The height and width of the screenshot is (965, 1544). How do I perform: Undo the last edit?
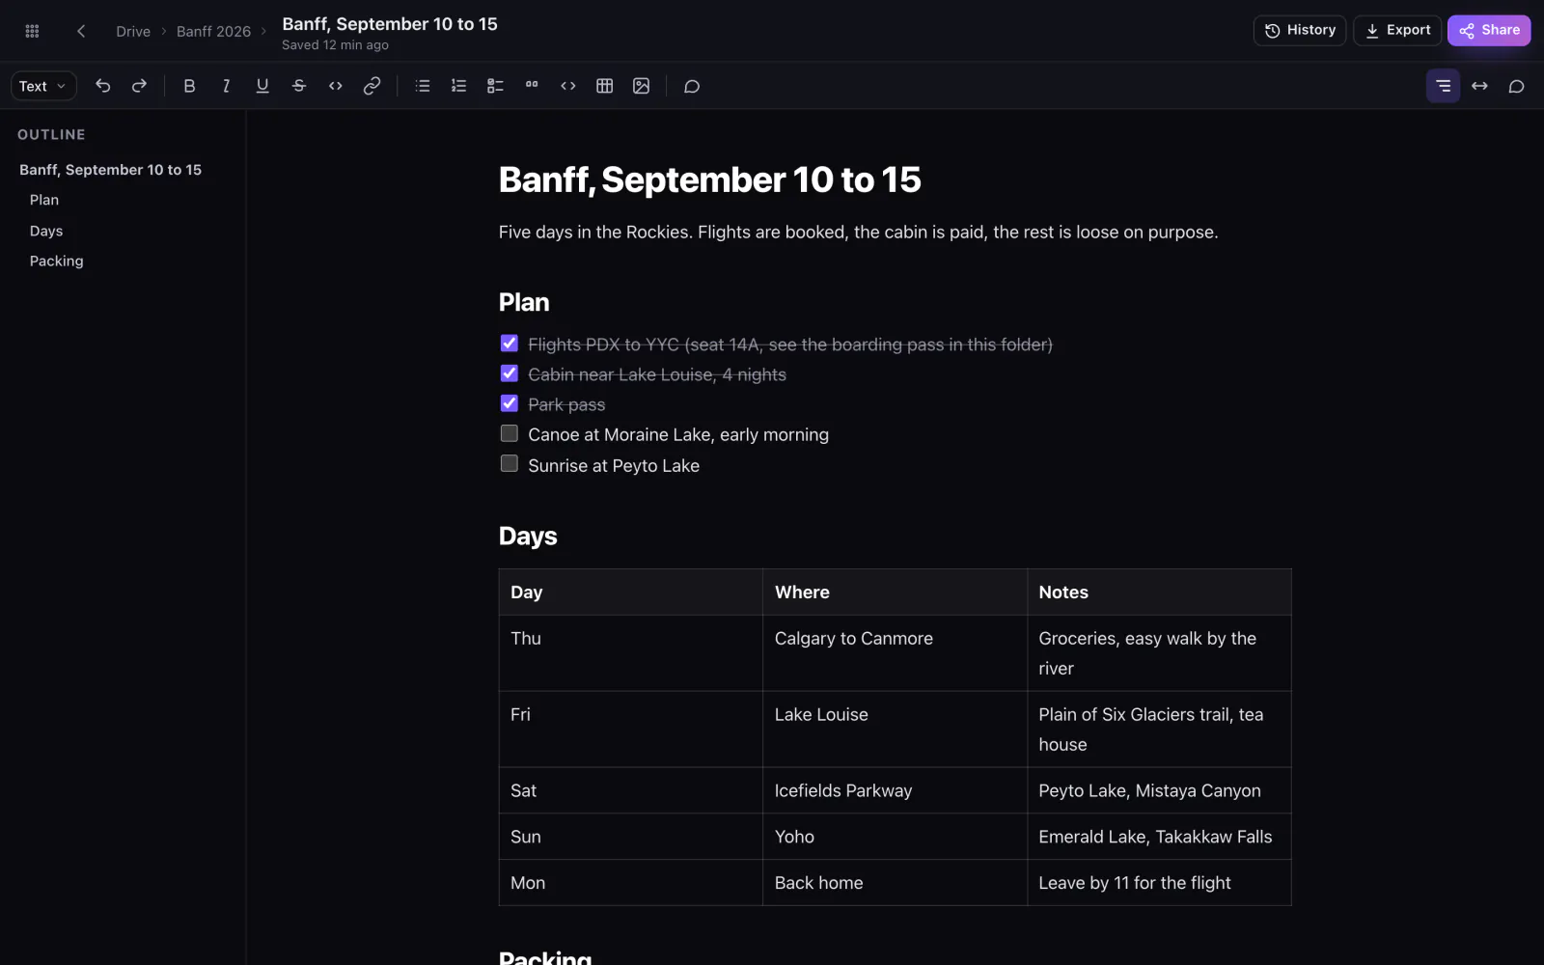pyautogui.click(x=103, y=86)
